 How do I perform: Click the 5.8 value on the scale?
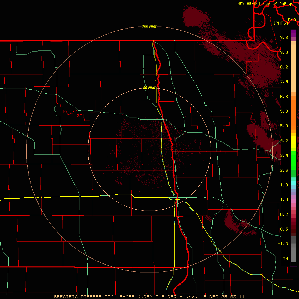[284, 111]
